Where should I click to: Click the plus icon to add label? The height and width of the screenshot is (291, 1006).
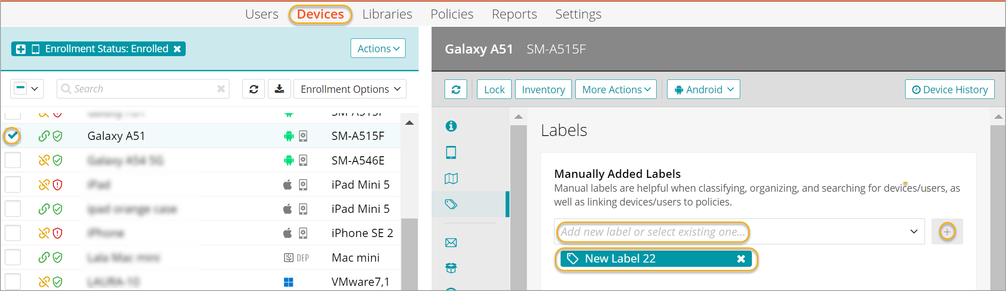point(947,232)
